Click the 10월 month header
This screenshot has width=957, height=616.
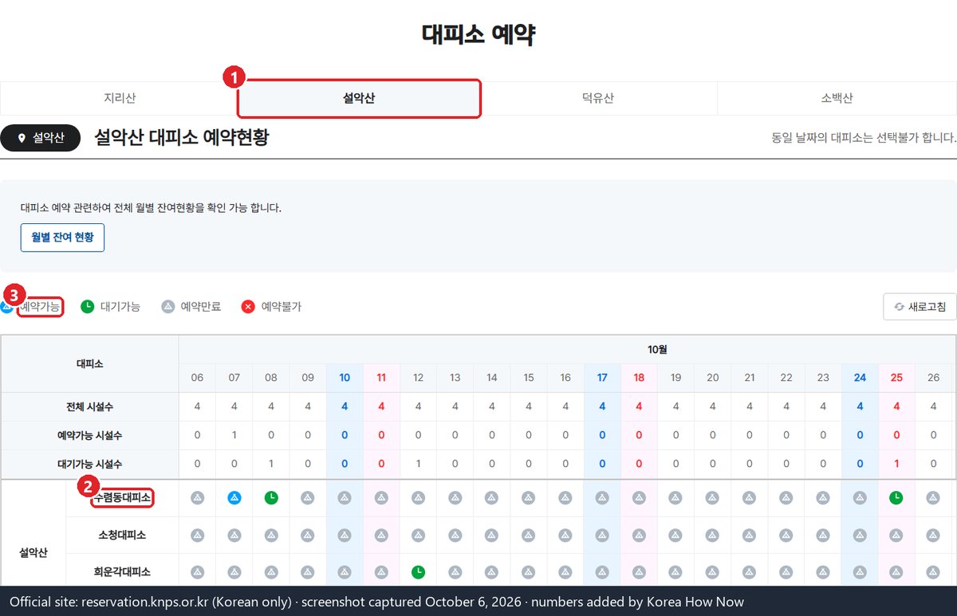[657, 349]
